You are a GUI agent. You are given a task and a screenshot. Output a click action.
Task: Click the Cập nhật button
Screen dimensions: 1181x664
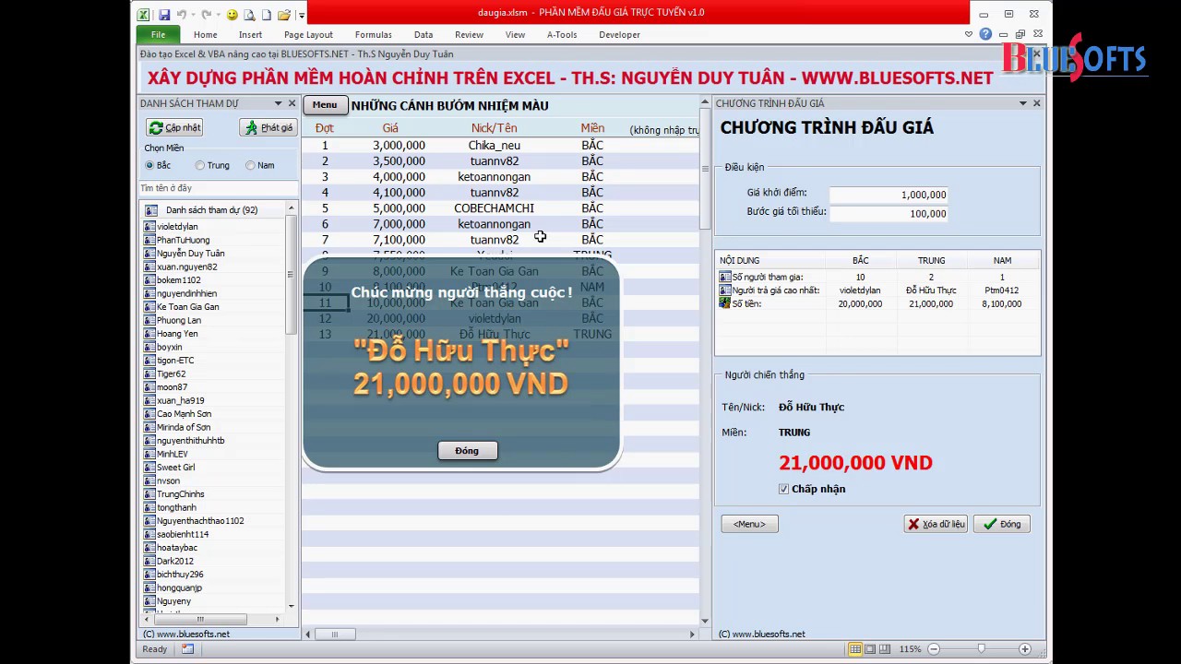point(174,127)
